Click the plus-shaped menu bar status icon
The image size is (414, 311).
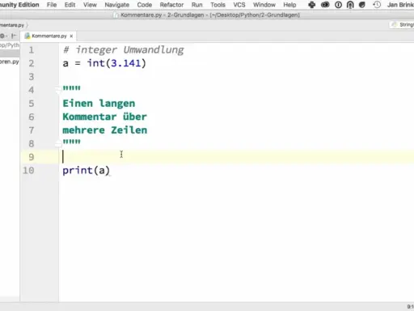tap(312, 5)
